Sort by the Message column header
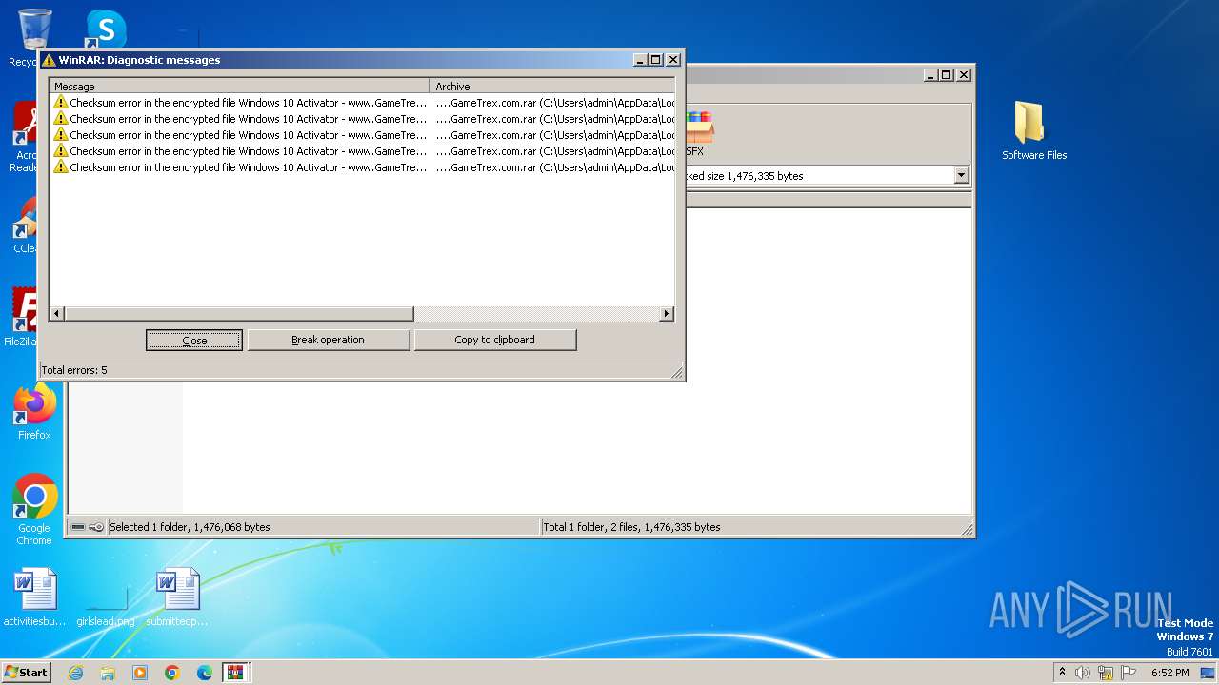Image resolution: width=1219 pixels, height=685 pixels. tap(239, 87)
